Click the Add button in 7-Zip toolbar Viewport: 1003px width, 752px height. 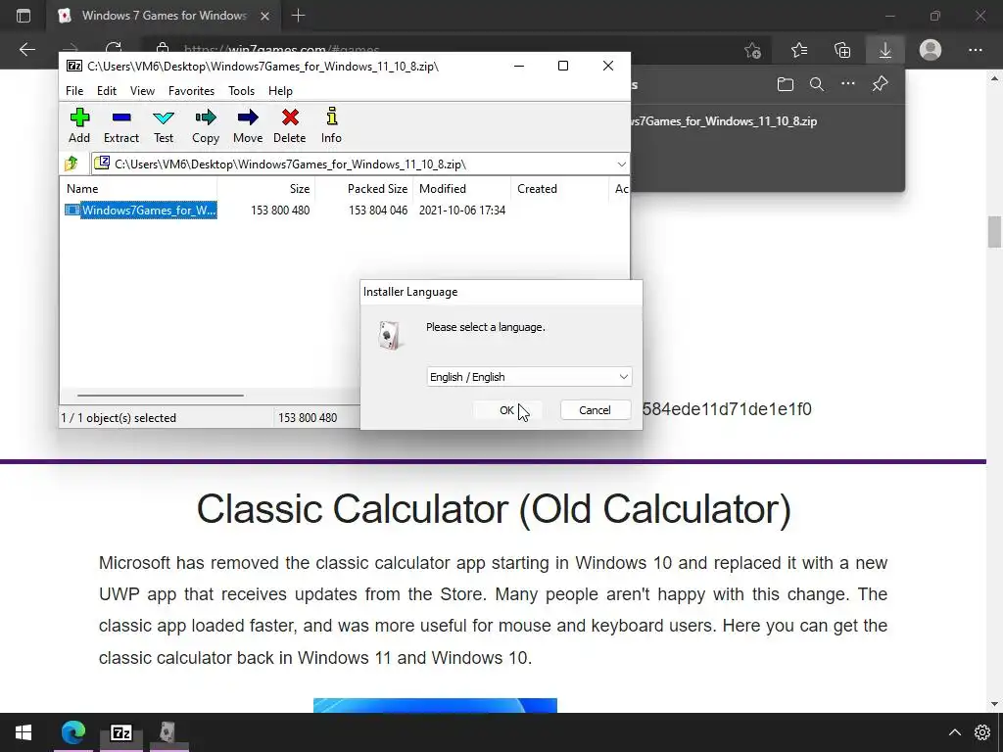tap(79, 125)
